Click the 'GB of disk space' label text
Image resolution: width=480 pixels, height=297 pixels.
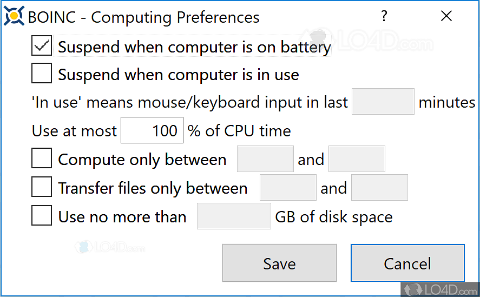334,217
